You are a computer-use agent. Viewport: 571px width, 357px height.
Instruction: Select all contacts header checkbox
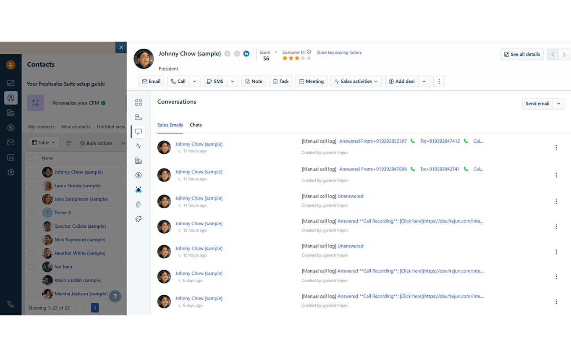tap(31, 158)
